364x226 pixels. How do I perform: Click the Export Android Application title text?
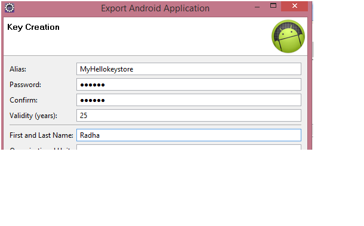tap(155, 8)
